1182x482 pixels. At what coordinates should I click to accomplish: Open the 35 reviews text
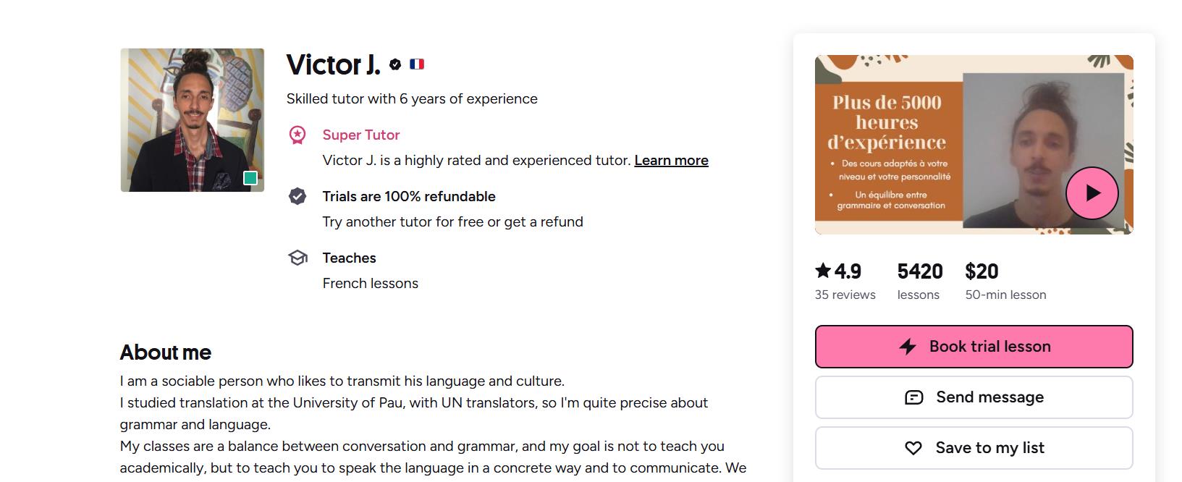click(x=845, y=295)
